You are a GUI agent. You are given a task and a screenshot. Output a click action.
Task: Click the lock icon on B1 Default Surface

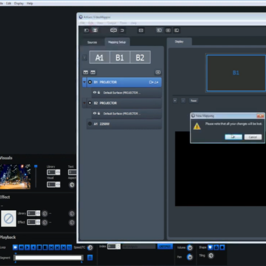[x=99, y=93]
